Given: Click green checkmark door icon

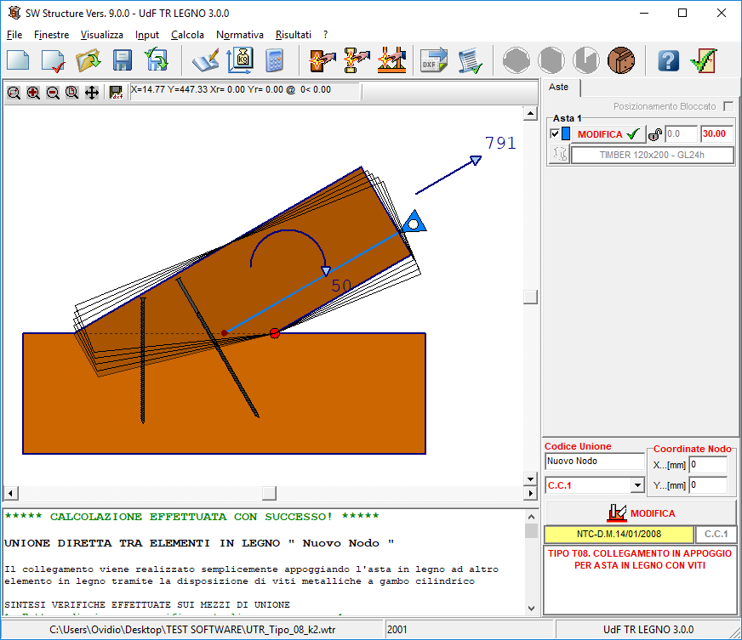Looking at the screenshot, I should point(704,60).
